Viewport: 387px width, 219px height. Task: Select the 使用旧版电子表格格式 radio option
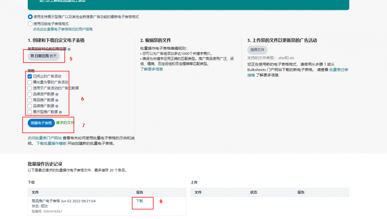coord(30,24)
